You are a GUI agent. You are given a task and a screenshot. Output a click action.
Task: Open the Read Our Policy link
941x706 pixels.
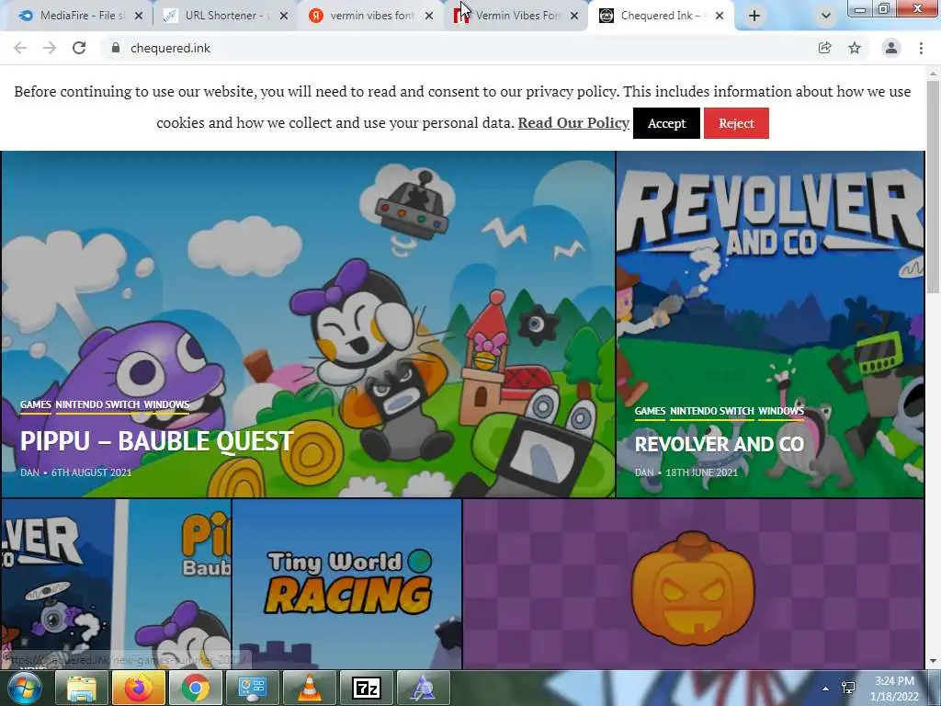point(573,122)
